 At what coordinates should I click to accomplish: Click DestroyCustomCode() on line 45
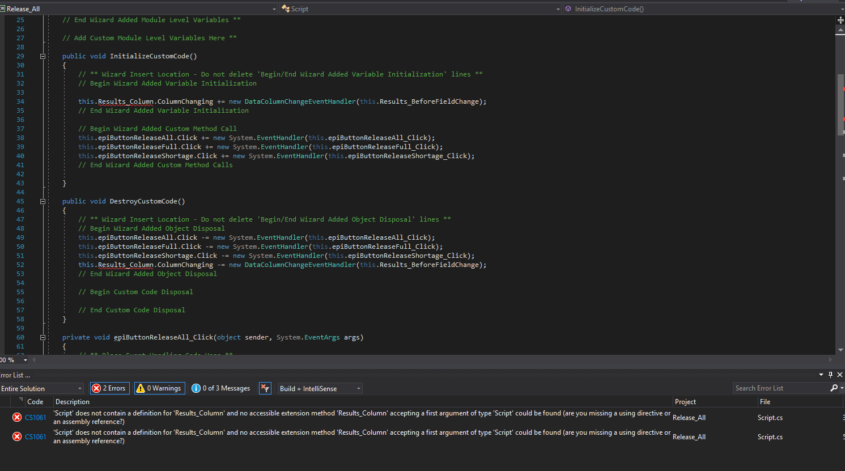coord(147,201)
